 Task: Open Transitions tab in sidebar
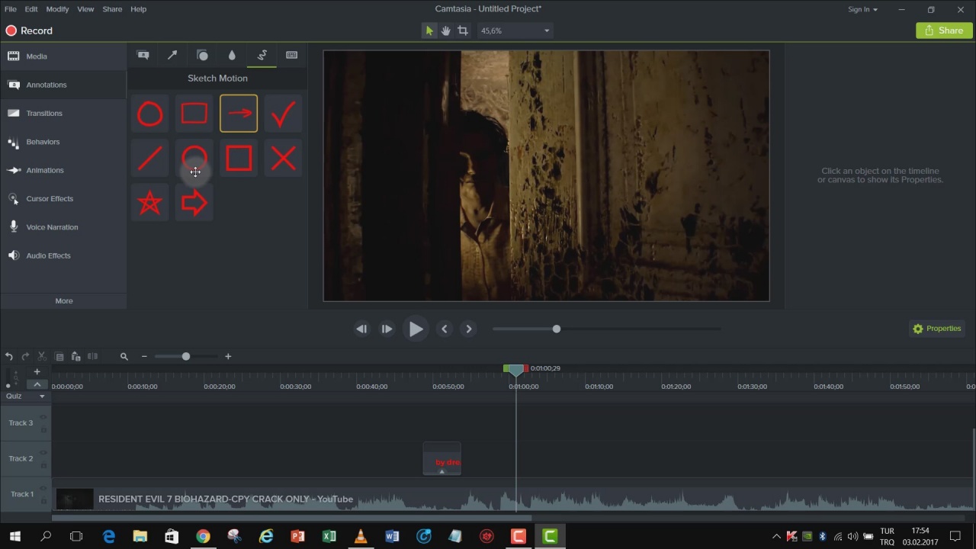pyautogui.click(x=44, y=114)
